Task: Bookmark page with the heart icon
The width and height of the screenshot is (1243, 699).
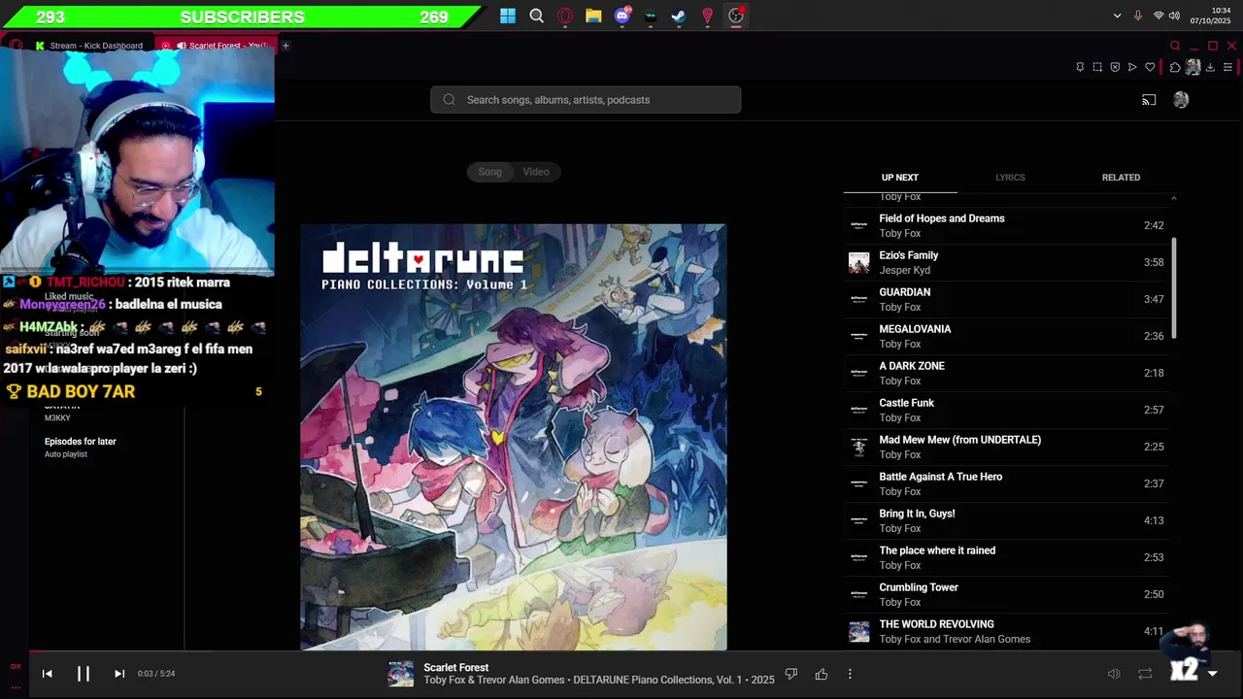Action: (1150, 67)
